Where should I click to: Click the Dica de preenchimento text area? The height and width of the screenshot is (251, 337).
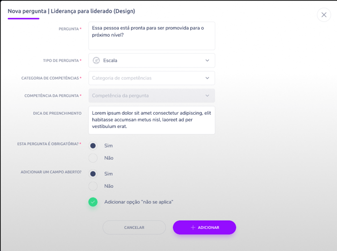[x=152, y=120]
